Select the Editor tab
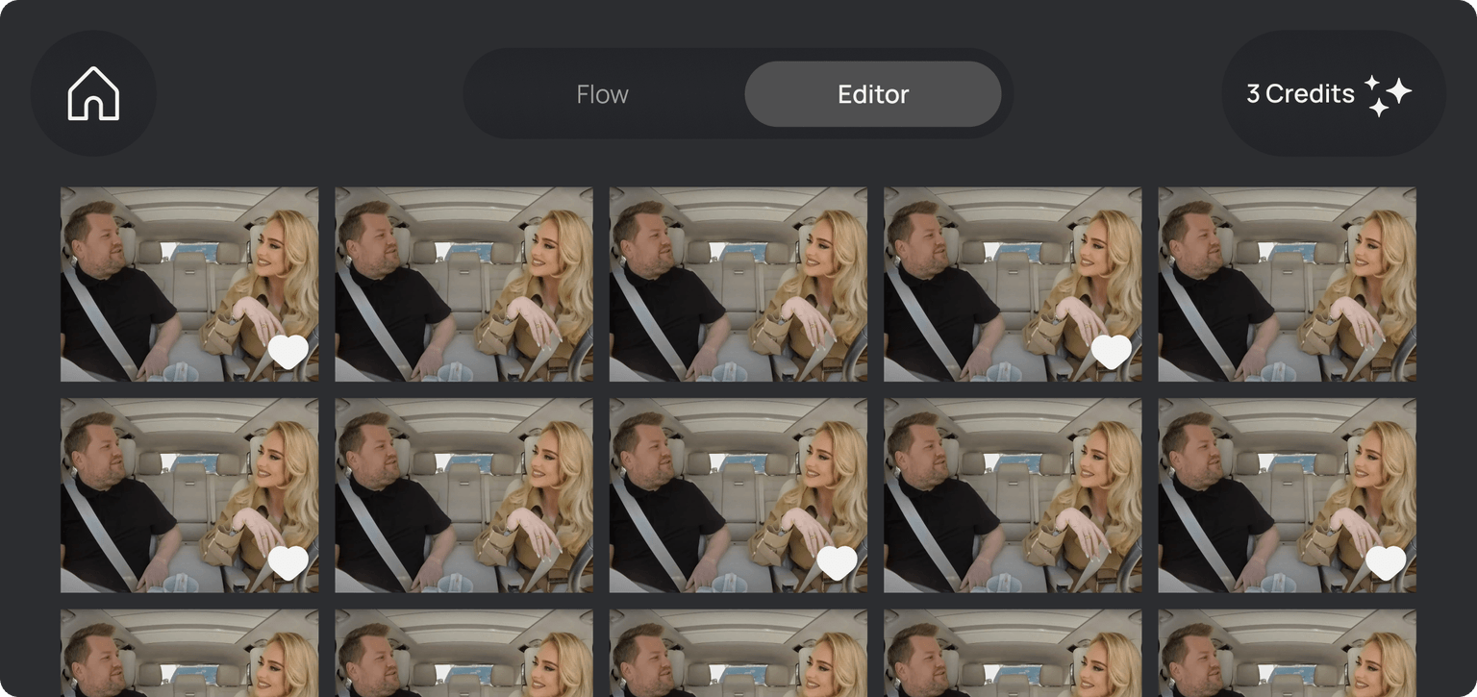Image resolution: width=1477 pixels, height=697 pixels. [872, 94]
